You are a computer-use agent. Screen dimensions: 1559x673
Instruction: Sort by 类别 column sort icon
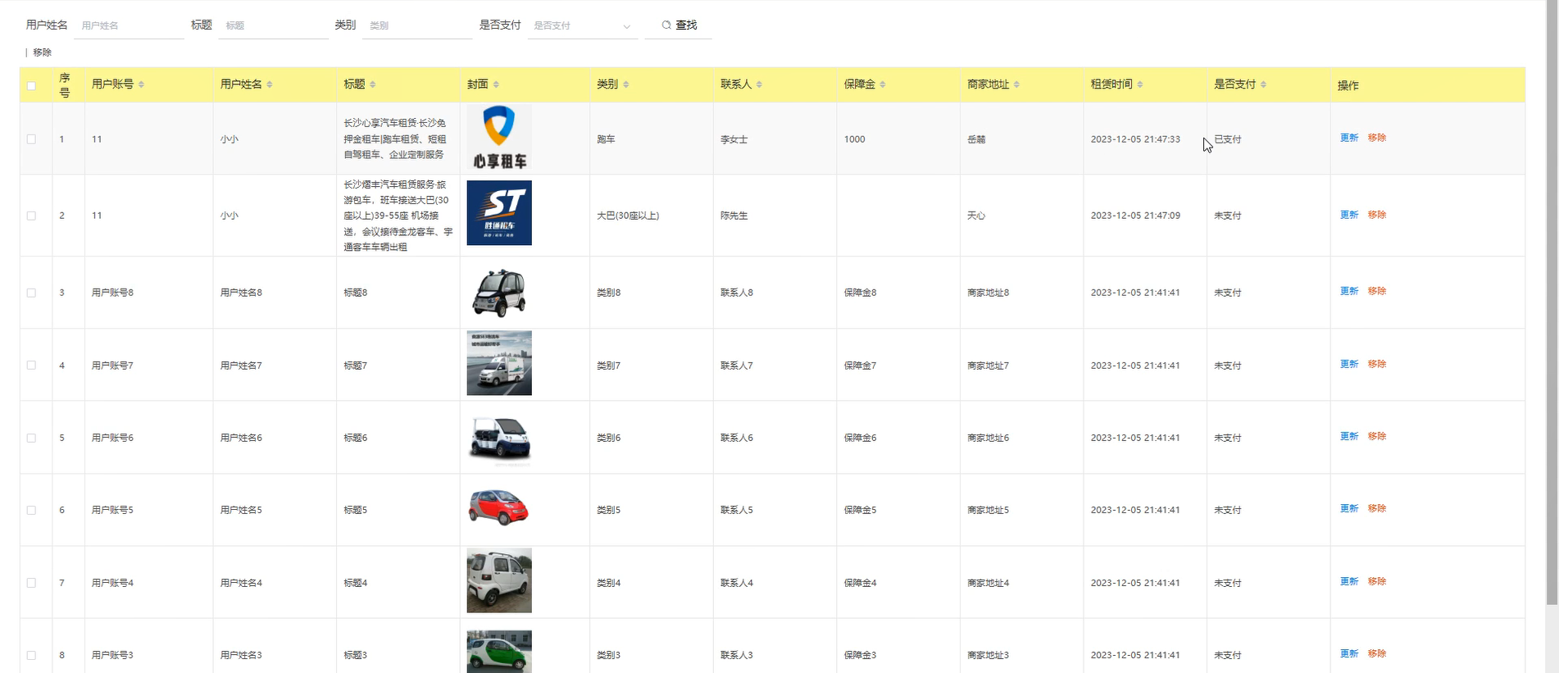pyautogui.click(x=626, y=84)
